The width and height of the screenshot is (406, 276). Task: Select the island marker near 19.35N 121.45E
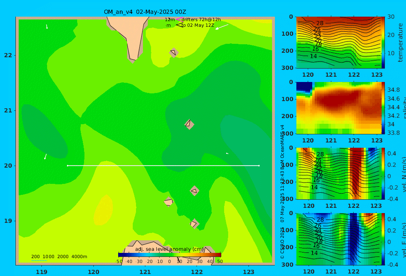[168, 202]
